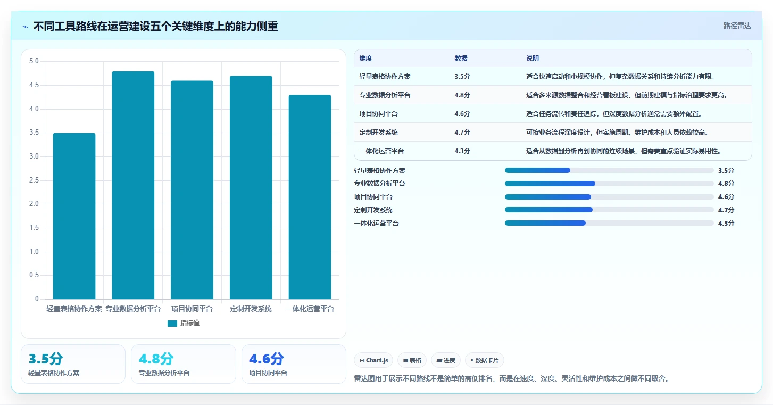
Task: Open the 4.8分 专业数据分析平台 data card
Action: pyautogui.click(x=184, y=364)
